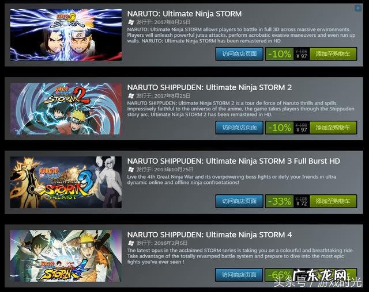
Task: Add Ultimate Ninja STORM 2 to cart
Action: click(333, 128)
